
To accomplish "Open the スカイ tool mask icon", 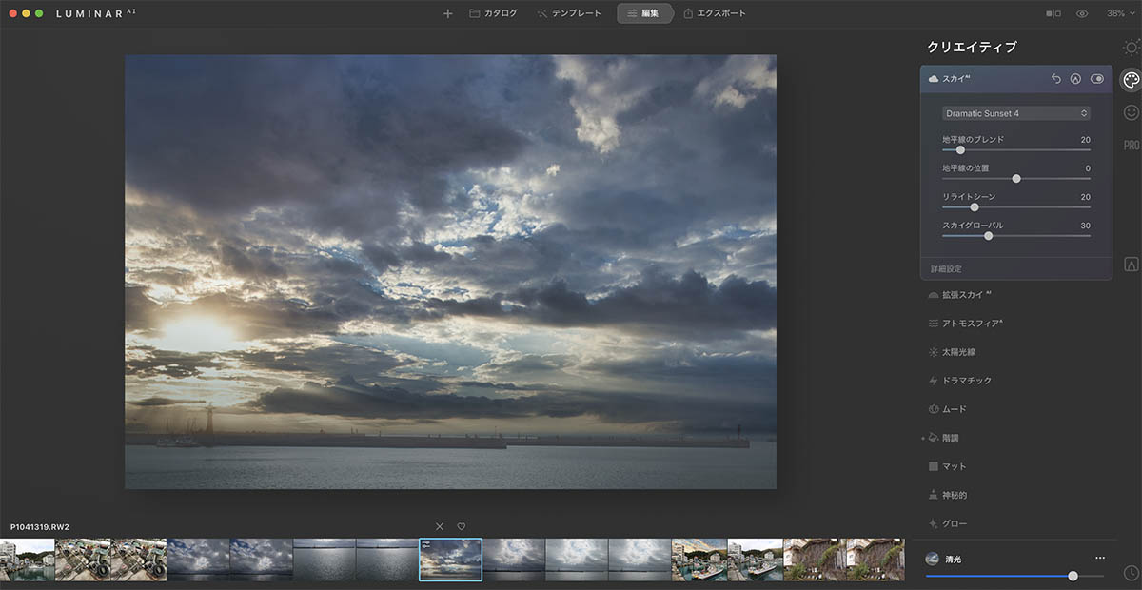I will [1075, 79].
